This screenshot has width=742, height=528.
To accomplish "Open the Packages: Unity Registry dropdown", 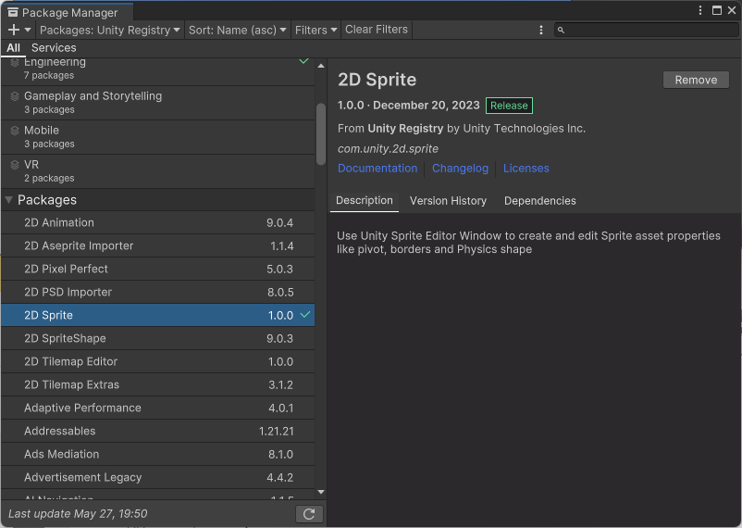I will 110,30.
